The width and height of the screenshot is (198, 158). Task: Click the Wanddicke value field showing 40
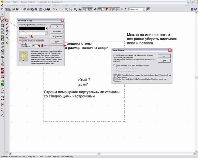coord(36,46)
